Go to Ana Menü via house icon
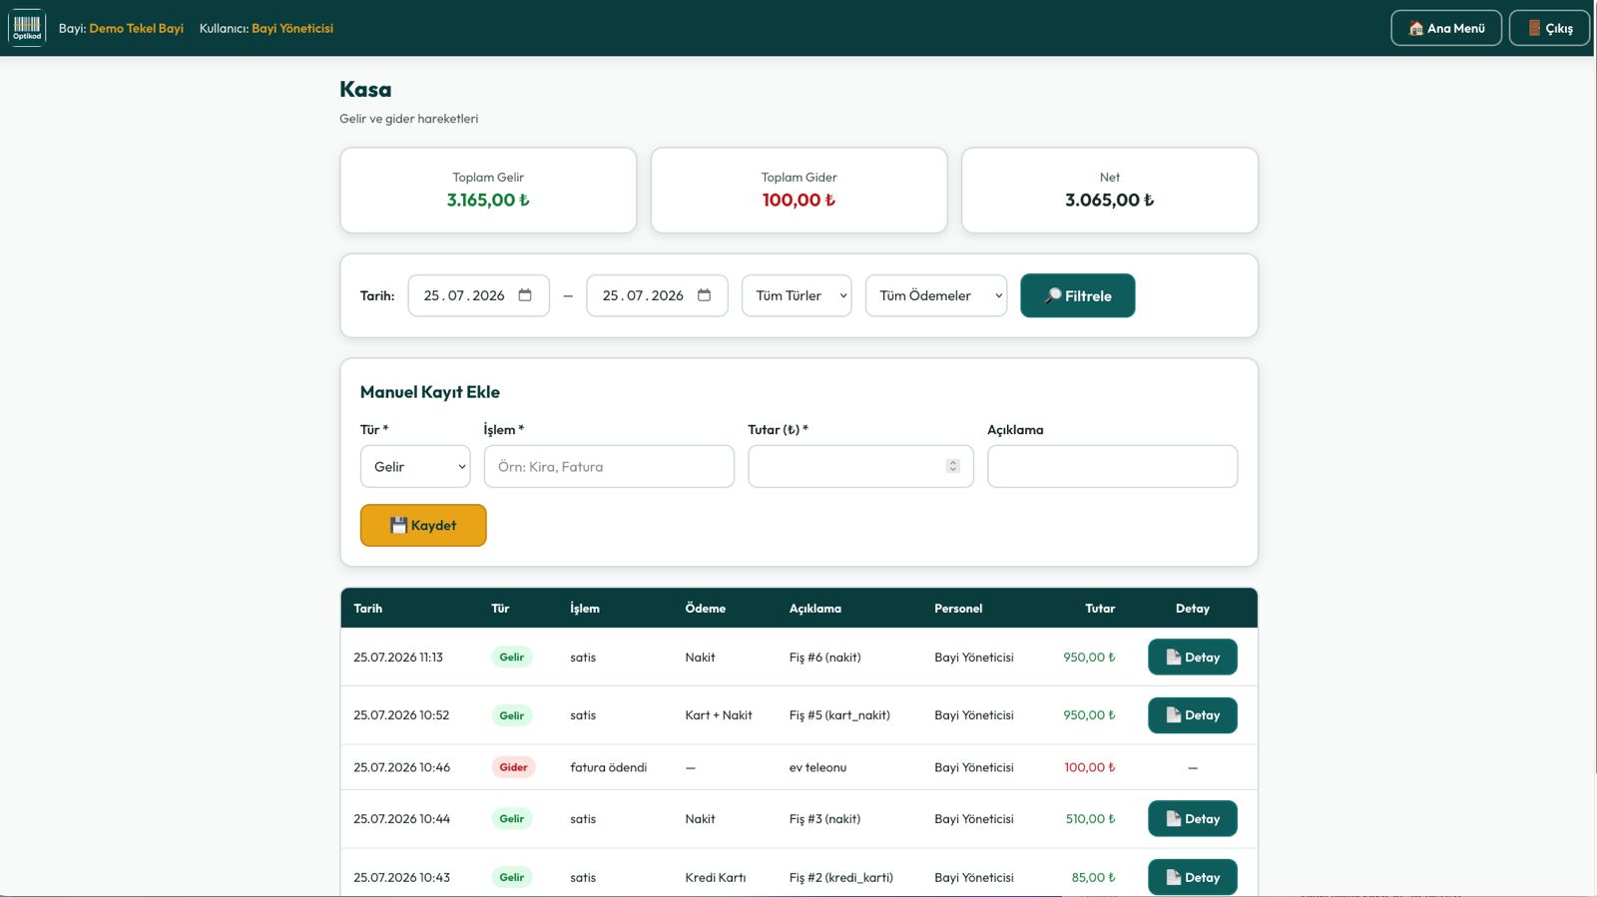The image size is (1597, 897). click(1446, 28)
